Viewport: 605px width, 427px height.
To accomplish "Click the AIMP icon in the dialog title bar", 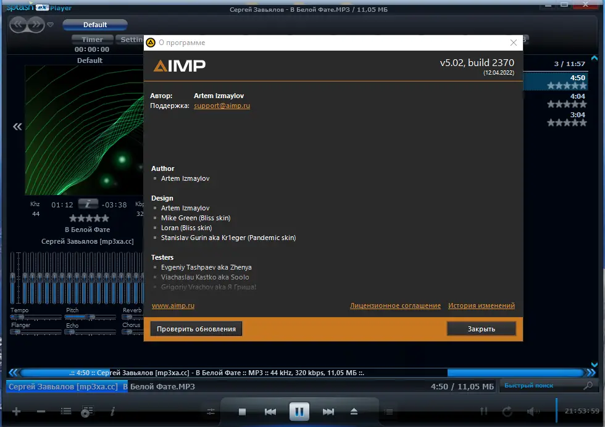I will point(151,43).
